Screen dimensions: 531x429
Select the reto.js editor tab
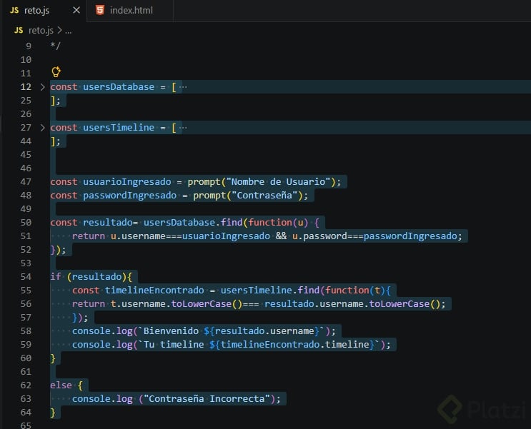44,10
